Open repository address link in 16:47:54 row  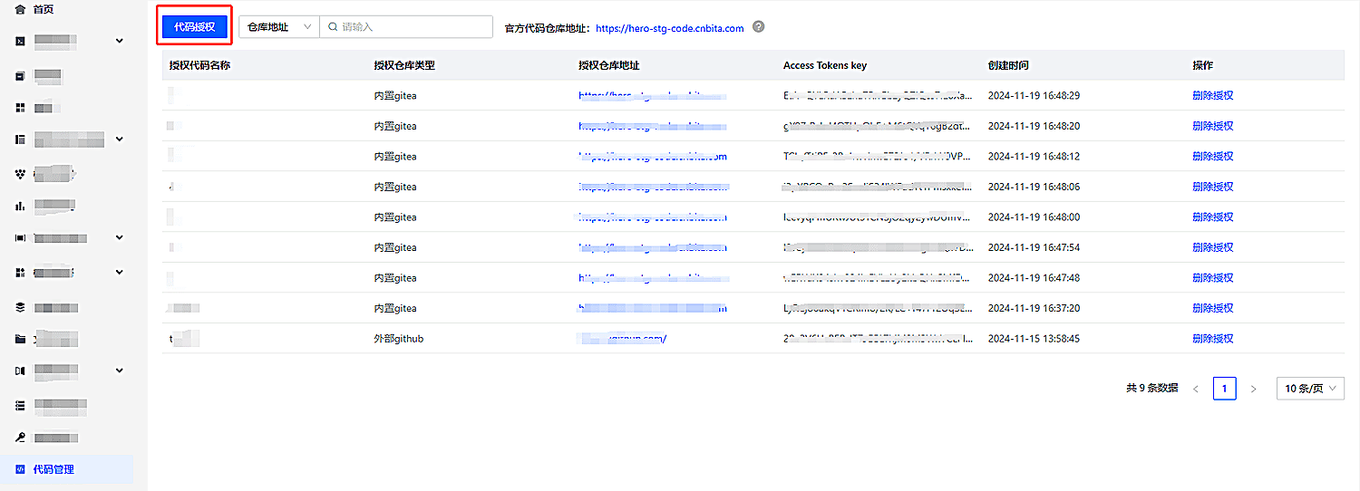pos(653,247)
